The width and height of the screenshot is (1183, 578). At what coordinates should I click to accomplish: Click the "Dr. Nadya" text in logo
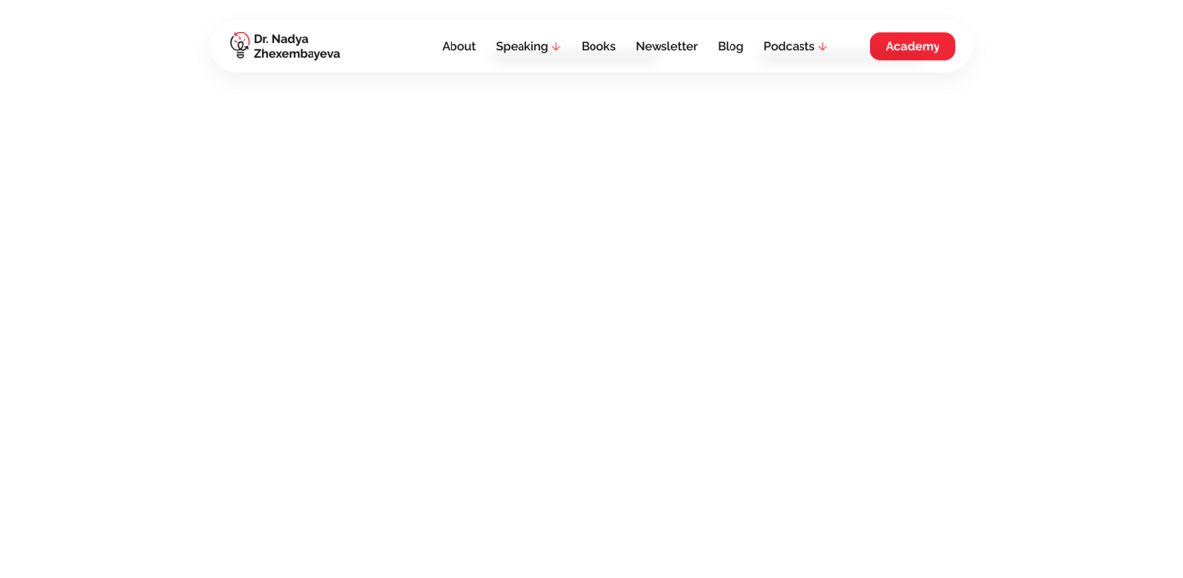pyautogui.click(x=281, y=39)
